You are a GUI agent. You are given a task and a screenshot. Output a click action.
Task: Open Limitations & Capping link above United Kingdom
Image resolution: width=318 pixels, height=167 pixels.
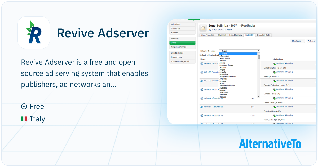(284, 63)
